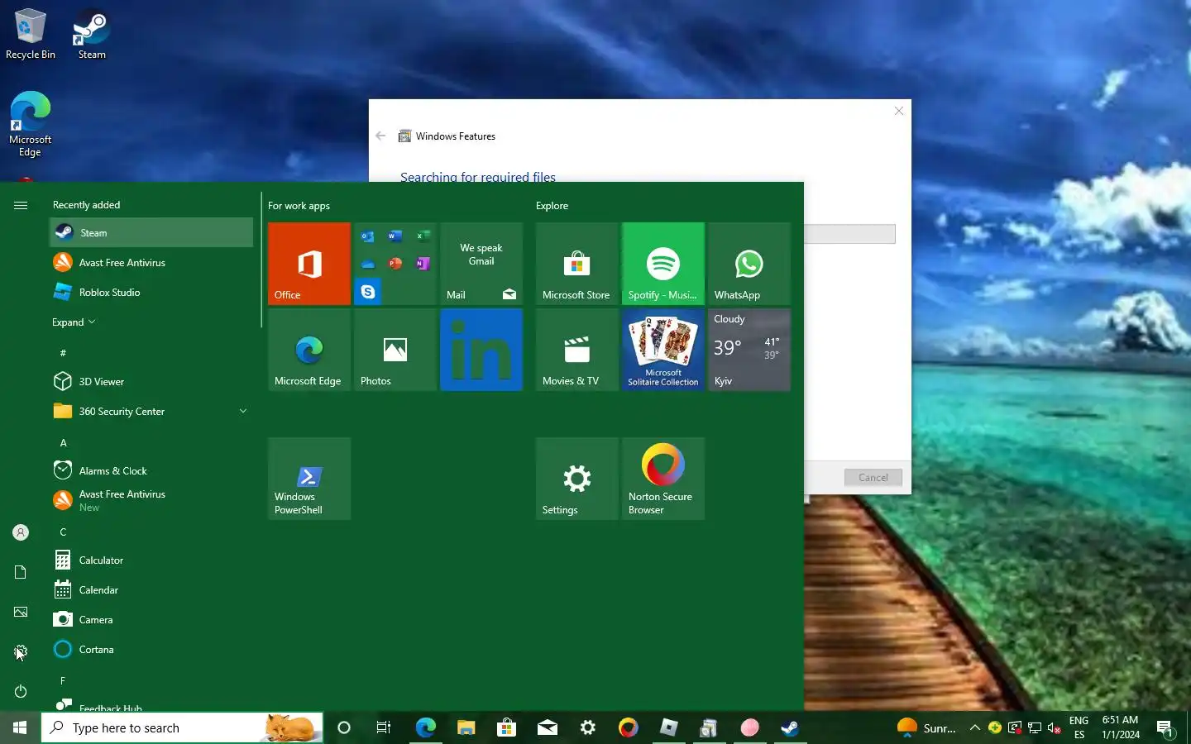This screenshot has height=744, width=1191.
Task: Open Microsoft Edge tile
Action: point(309,350)
